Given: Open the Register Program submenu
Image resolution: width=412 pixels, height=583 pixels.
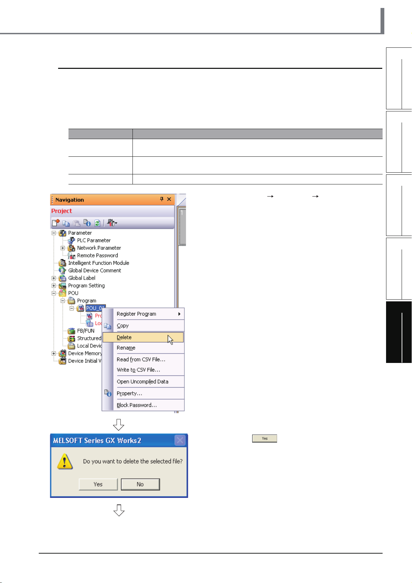Looking at the screenshot, I should coord(144,314).
